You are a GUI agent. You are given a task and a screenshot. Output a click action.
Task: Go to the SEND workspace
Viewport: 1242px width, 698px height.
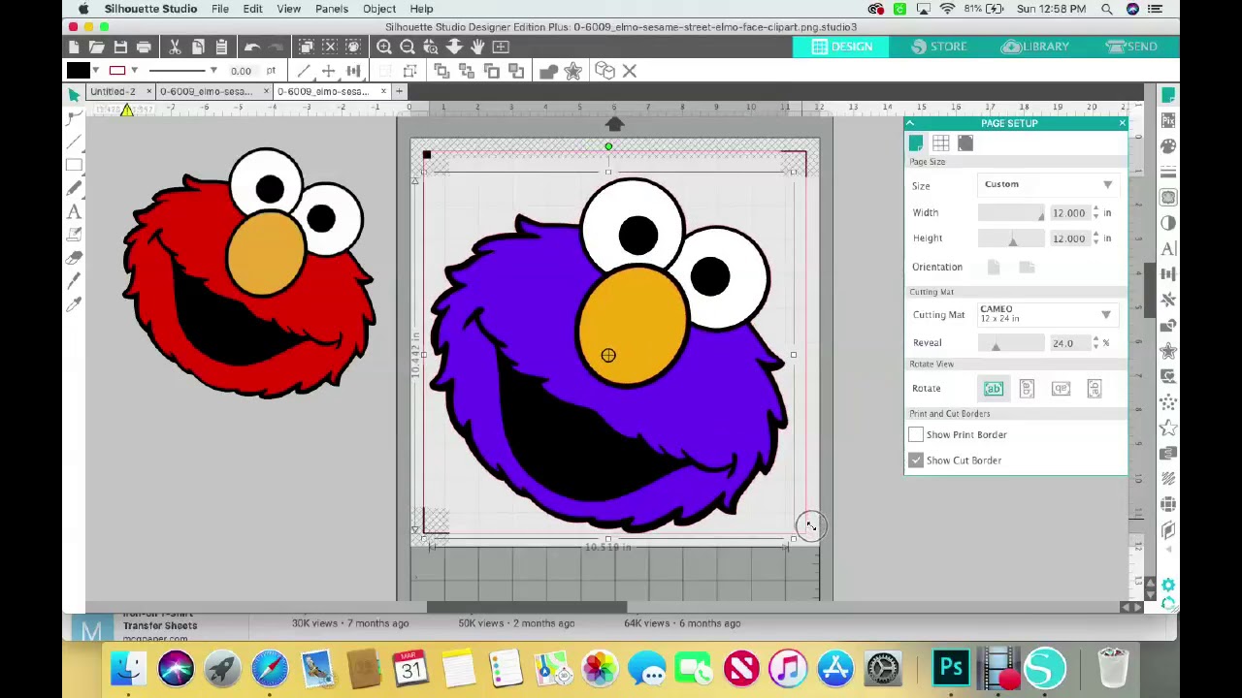point(1131,47)
